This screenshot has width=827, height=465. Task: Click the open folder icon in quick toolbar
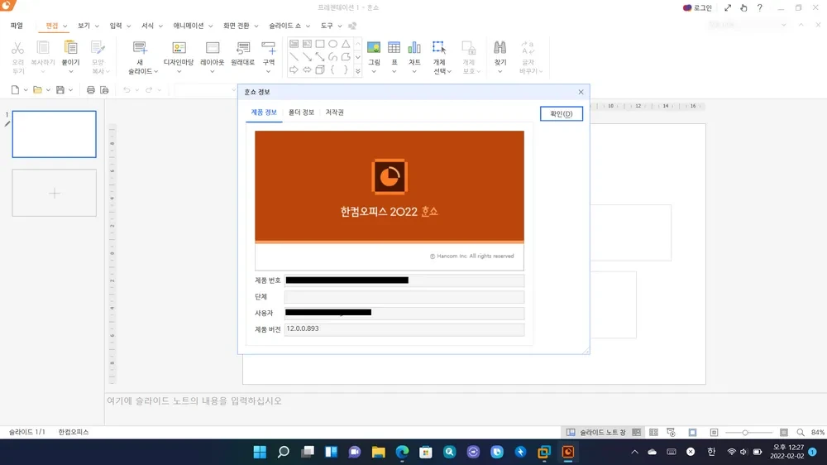(37, 89)
